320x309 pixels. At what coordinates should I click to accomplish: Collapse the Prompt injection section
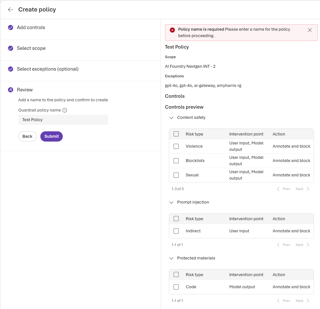[x=171, y=202]
